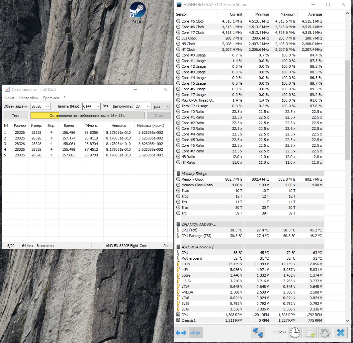This screenshot has height=343, width=353.
Task: Reset sensor statistics with the clock icon
Action: (294, 332)
